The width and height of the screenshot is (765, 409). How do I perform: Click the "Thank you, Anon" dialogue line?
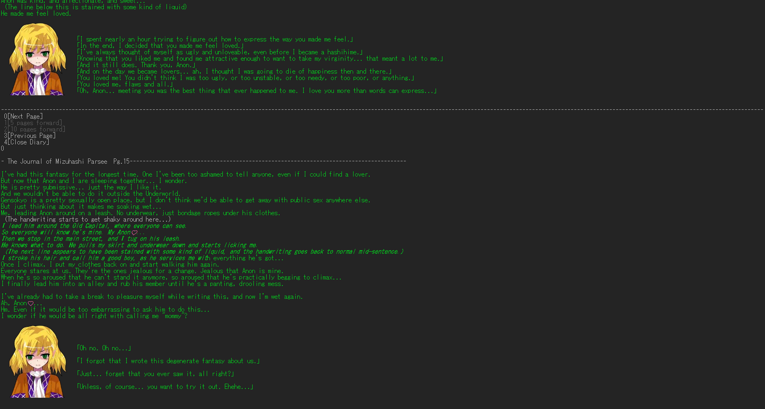pyautogui.click(x=136, y=65)
